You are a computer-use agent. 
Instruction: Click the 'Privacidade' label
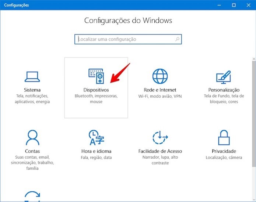pos(224,151)
